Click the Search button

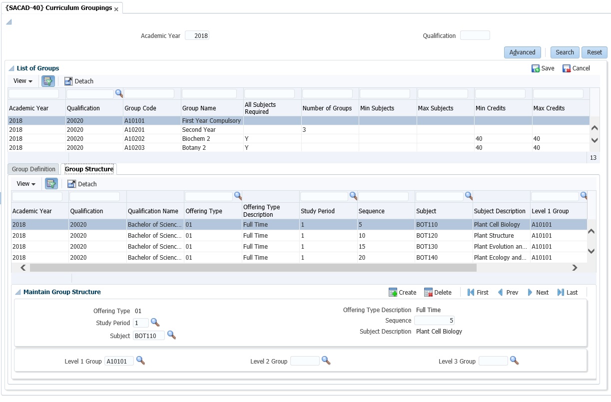pos(565,52)
